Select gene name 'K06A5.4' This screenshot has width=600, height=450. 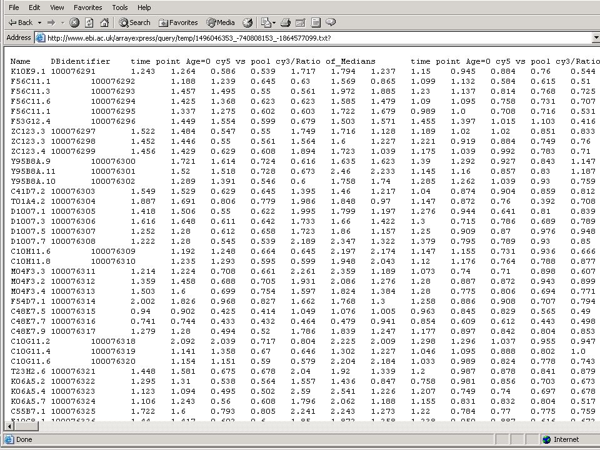[x=28, y=391]
